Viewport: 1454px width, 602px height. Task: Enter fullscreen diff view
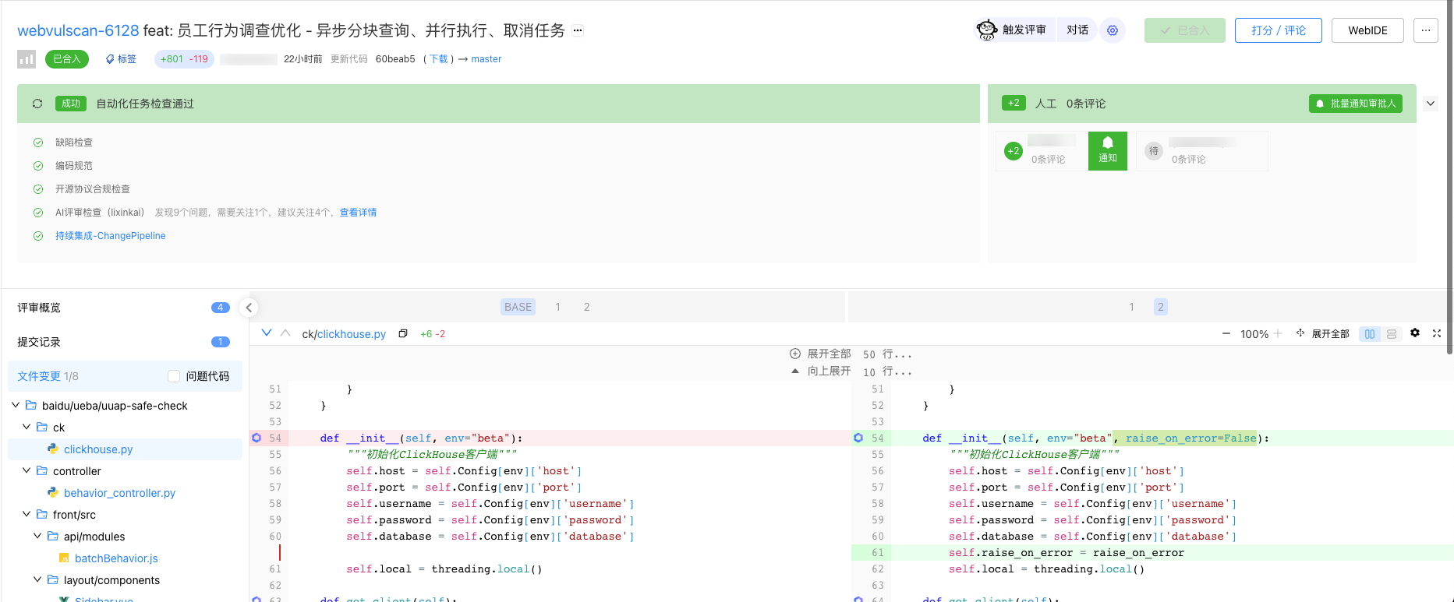tap(1437, 333)
